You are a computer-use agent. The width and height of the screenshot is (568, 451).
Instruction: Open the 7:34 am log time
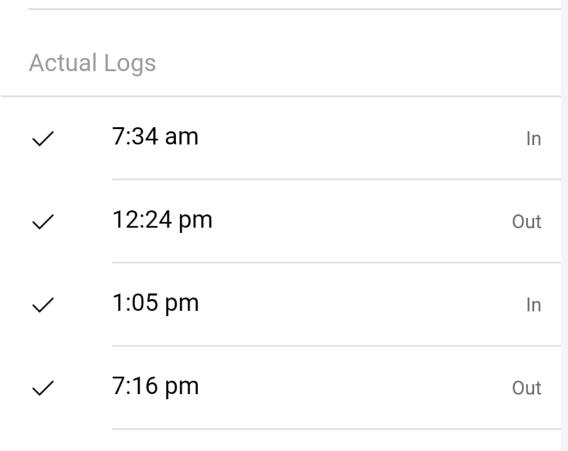(x=155, y=137)
